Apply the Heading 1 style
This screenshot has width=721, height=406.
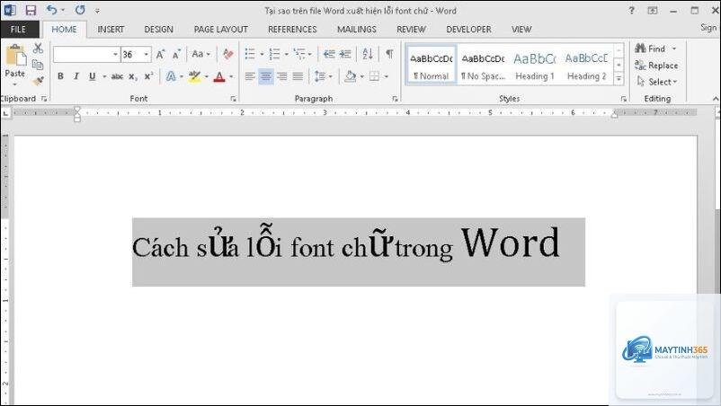[535, 65]
